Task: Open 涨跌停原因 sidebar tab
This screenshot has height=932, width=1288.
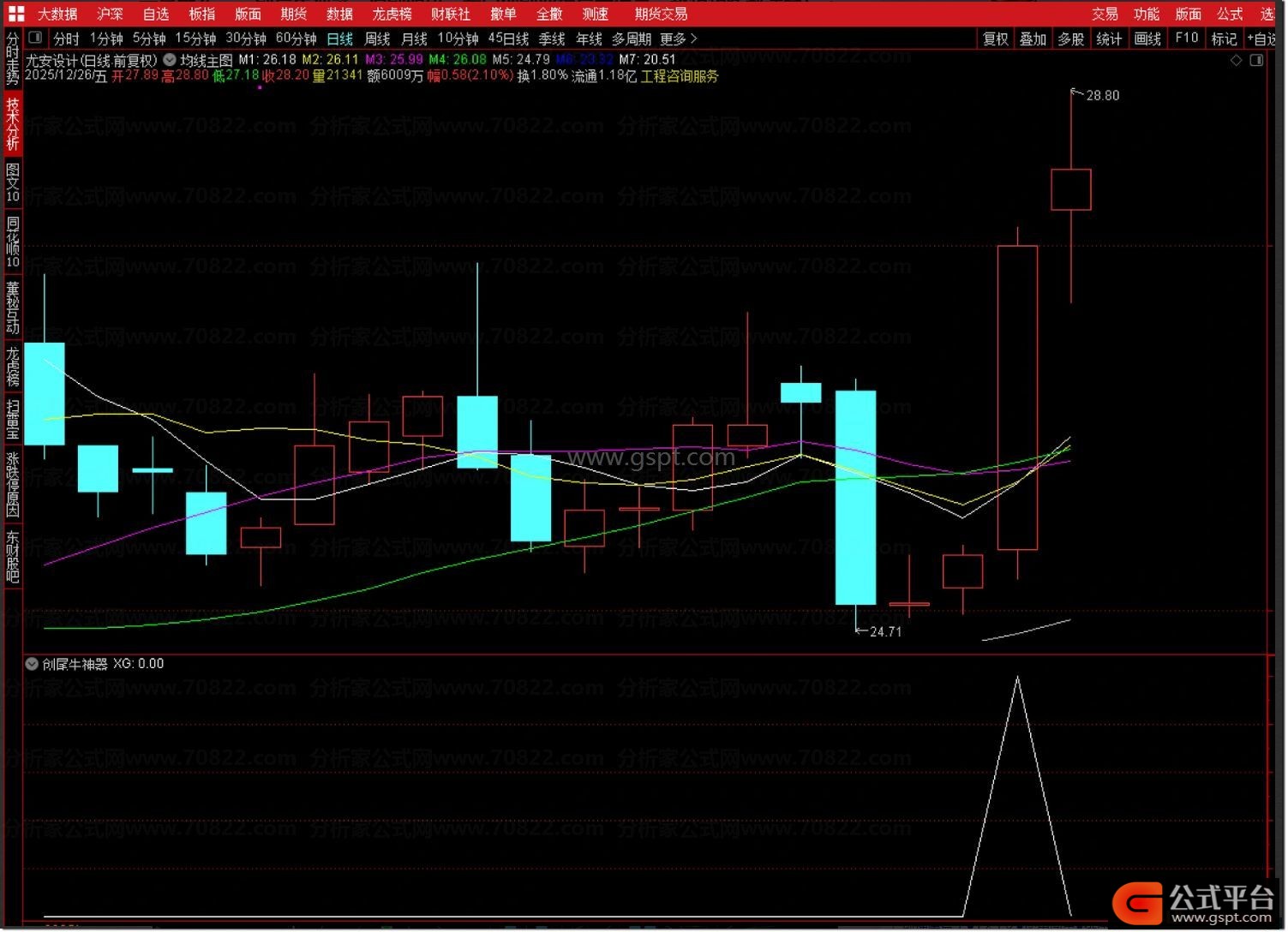Action: (x=12, y=485)
